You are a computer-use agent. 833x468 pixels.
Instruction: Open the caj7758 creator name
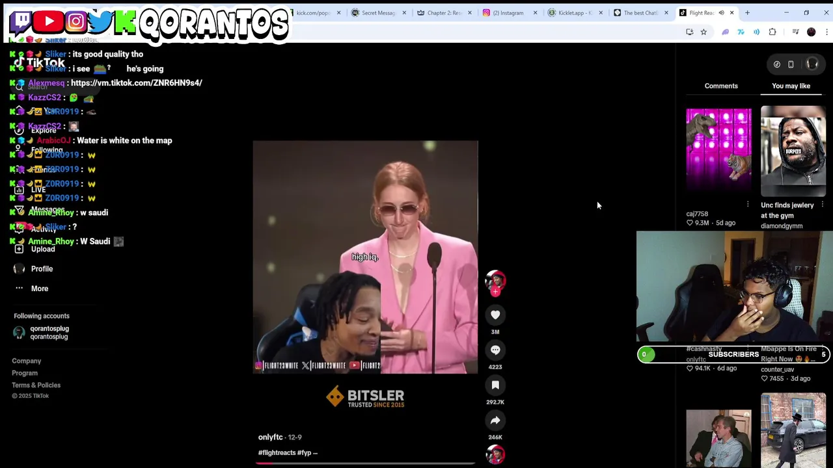pyautogui.click(x=697, y=214)
